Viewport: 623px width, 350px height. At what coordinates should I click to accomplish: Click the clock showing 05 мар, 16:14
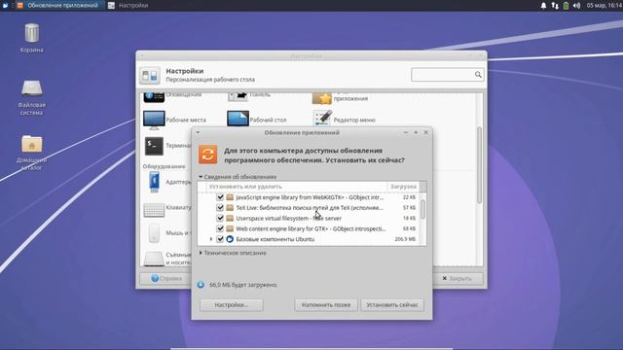pos(605,6)
